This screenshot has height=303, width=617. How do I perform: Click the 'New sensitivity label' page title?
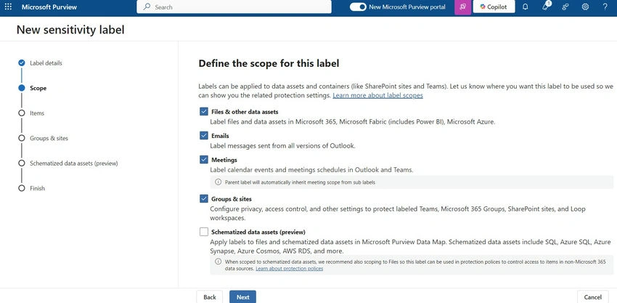[x=70, y=30]
